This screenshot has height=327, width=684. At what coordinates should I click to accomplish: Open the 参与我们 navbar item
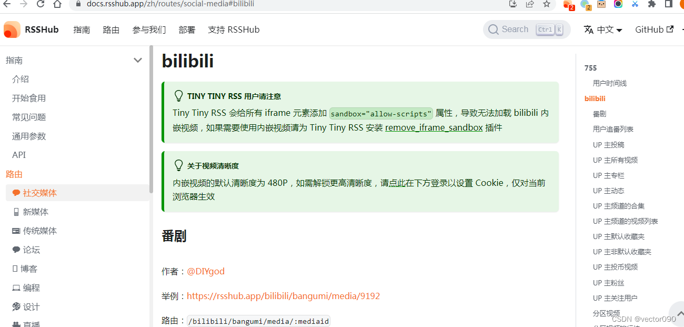(149, 29)
